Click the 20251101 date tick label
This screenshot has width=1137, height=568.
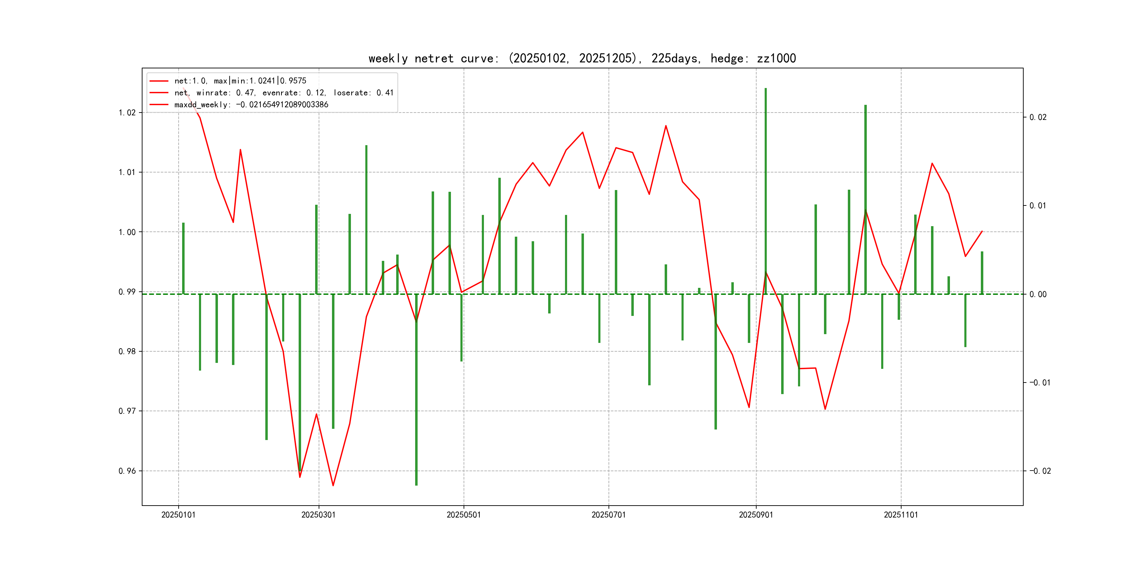tap(900, 515)
